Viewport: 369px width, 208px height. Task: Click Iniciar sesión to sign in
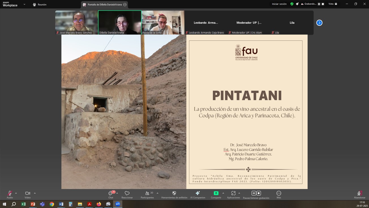click(x=279, y=4)
